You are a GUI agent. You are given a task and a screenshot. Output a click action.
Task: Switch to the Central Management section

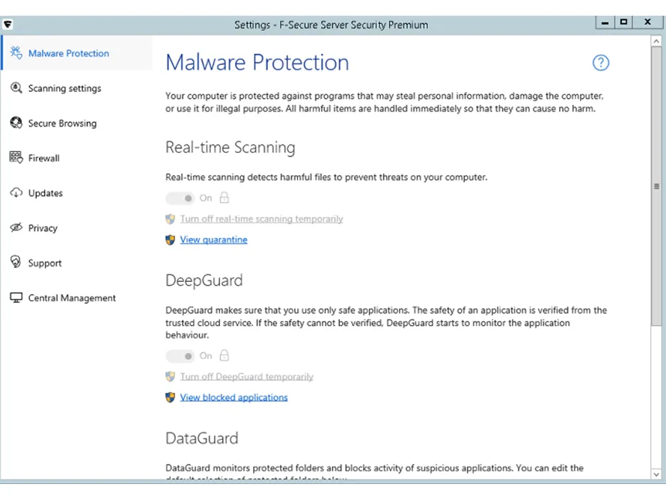(x=72, y=298)
